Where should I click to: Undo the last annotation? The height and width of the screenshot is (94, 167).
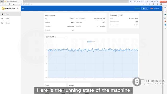(145, 2)
